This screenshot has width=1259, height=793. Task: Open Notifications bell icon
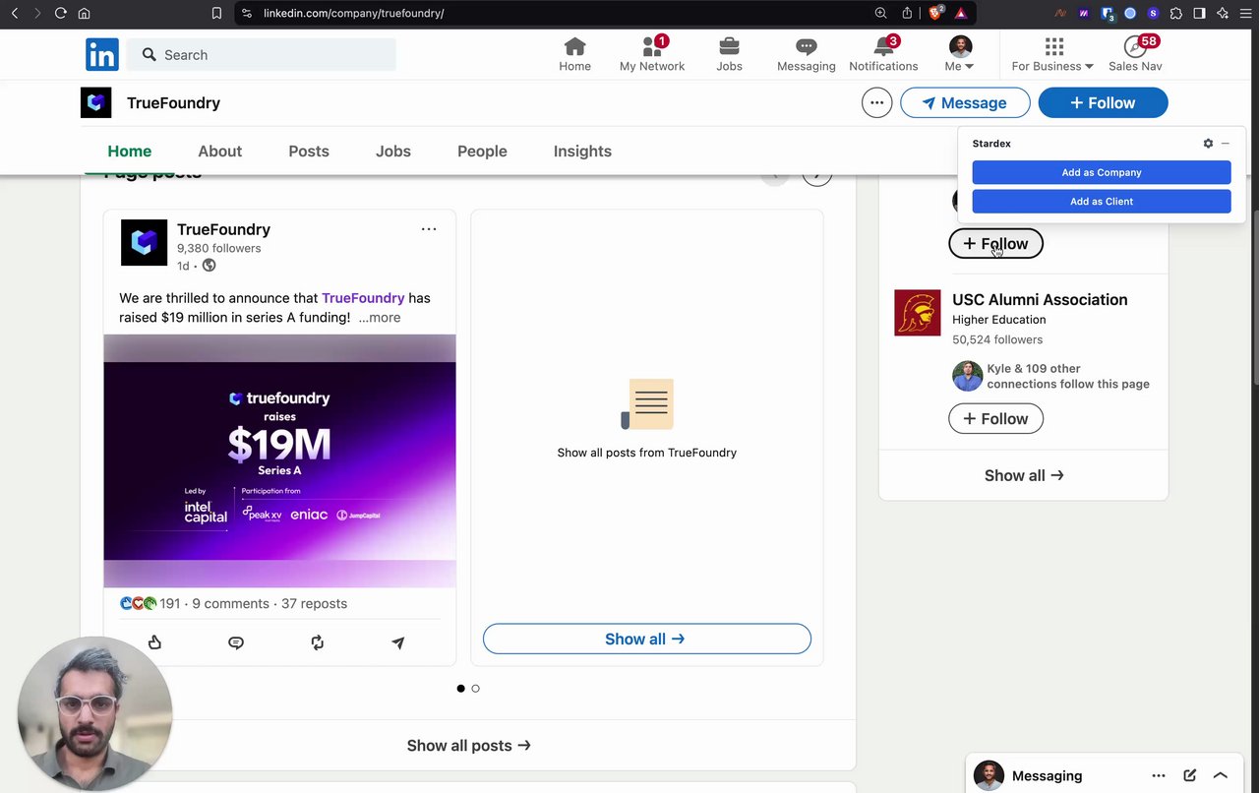tap(883, 55)
